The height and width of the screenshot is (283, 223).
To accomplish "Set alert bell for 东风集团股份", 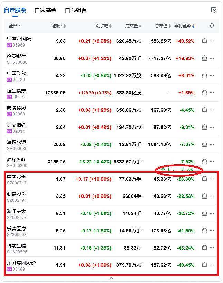I will 204,265.
